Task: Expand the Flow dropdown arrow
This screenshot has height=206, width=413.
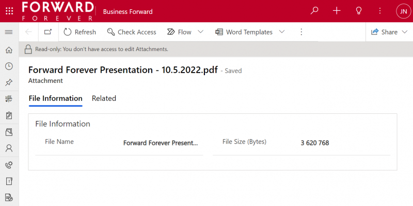Action: point(201,32)
